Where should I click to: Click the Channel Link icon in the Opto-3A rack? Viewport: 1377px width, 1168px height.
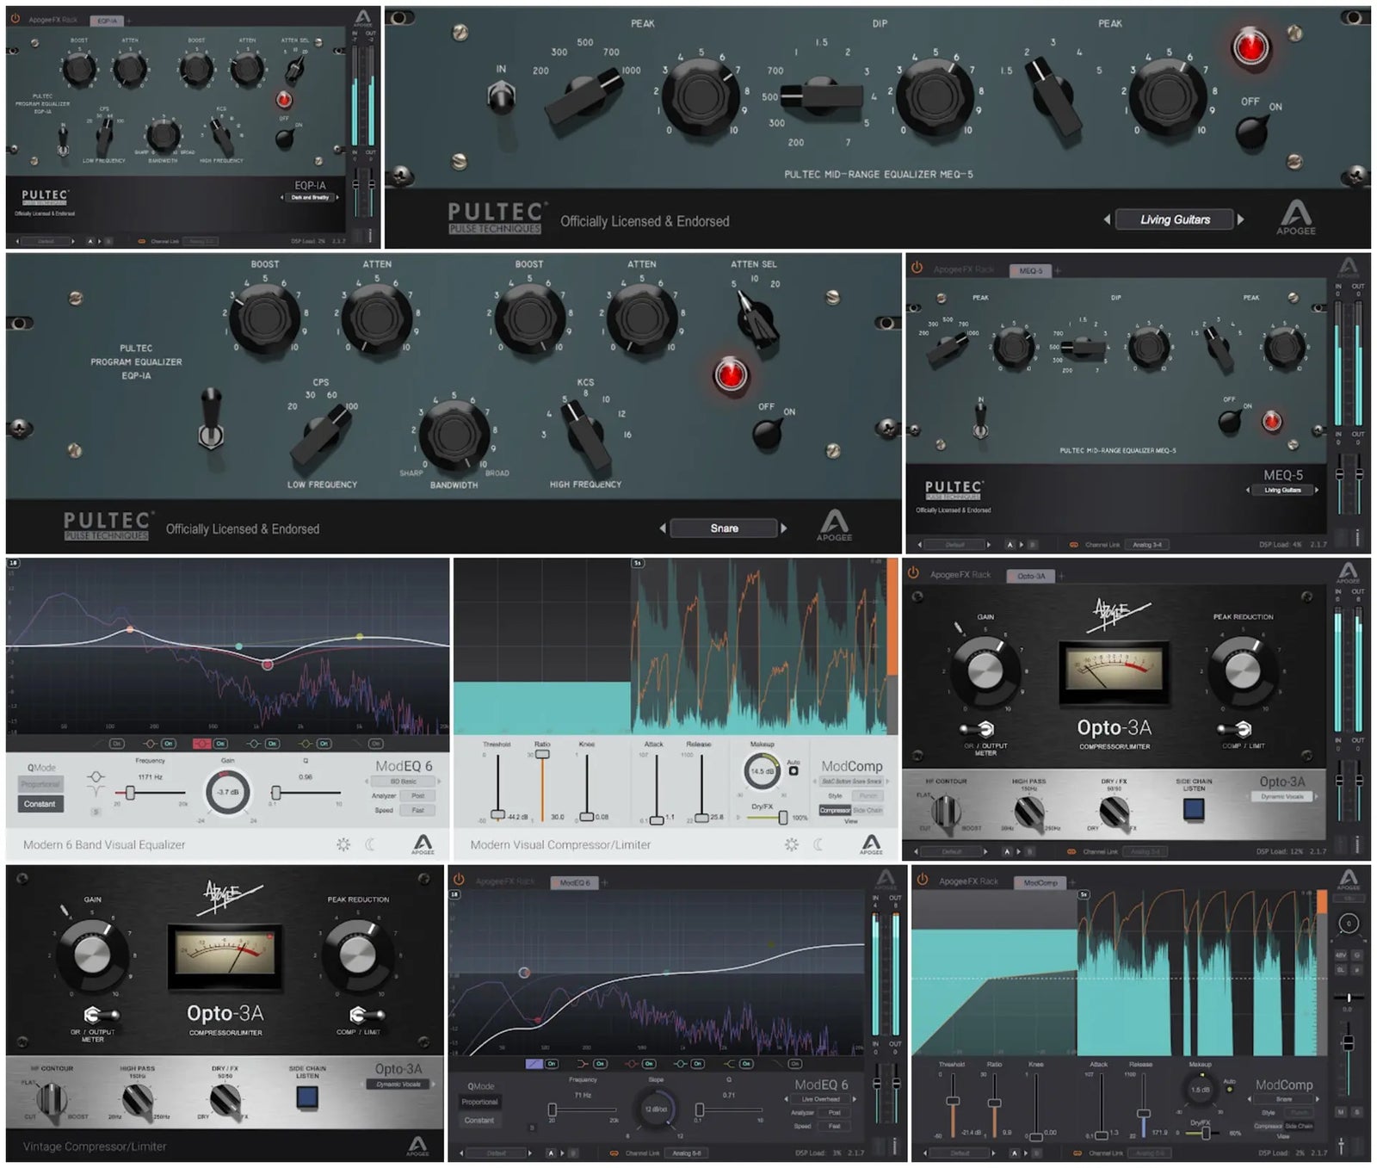point(1072,850)
